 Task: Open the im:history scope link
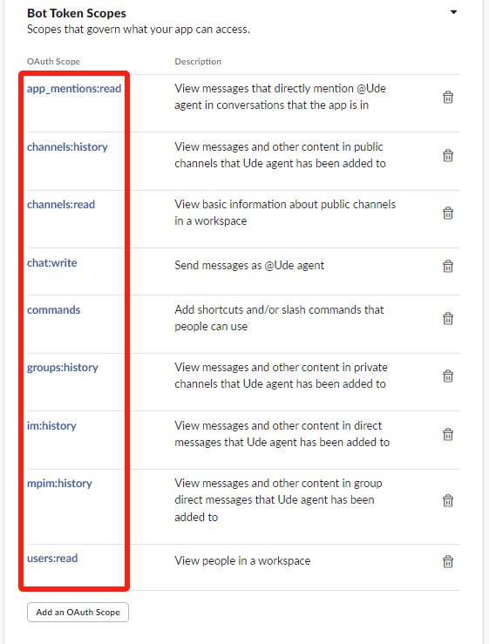pyautogui.click(x=51, y=425)
